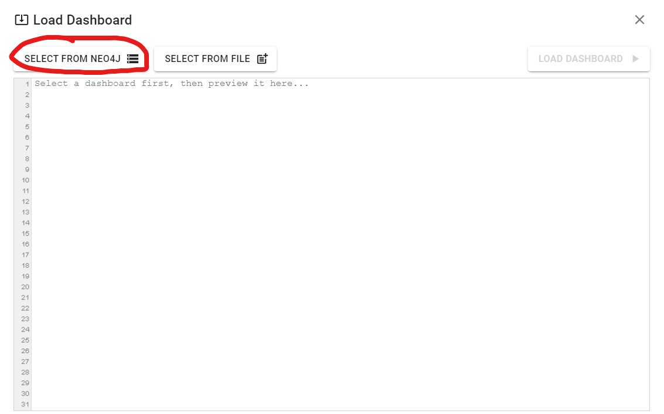Click the database stack icon on Neo4j button
The image size is (664, 414).
point(132,58)
